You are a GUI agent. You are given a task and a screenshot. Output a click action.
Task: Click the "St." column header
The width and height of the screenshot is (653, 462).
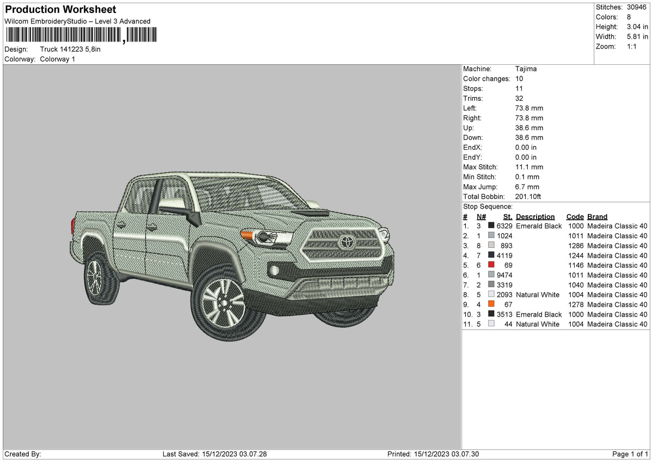508,217
